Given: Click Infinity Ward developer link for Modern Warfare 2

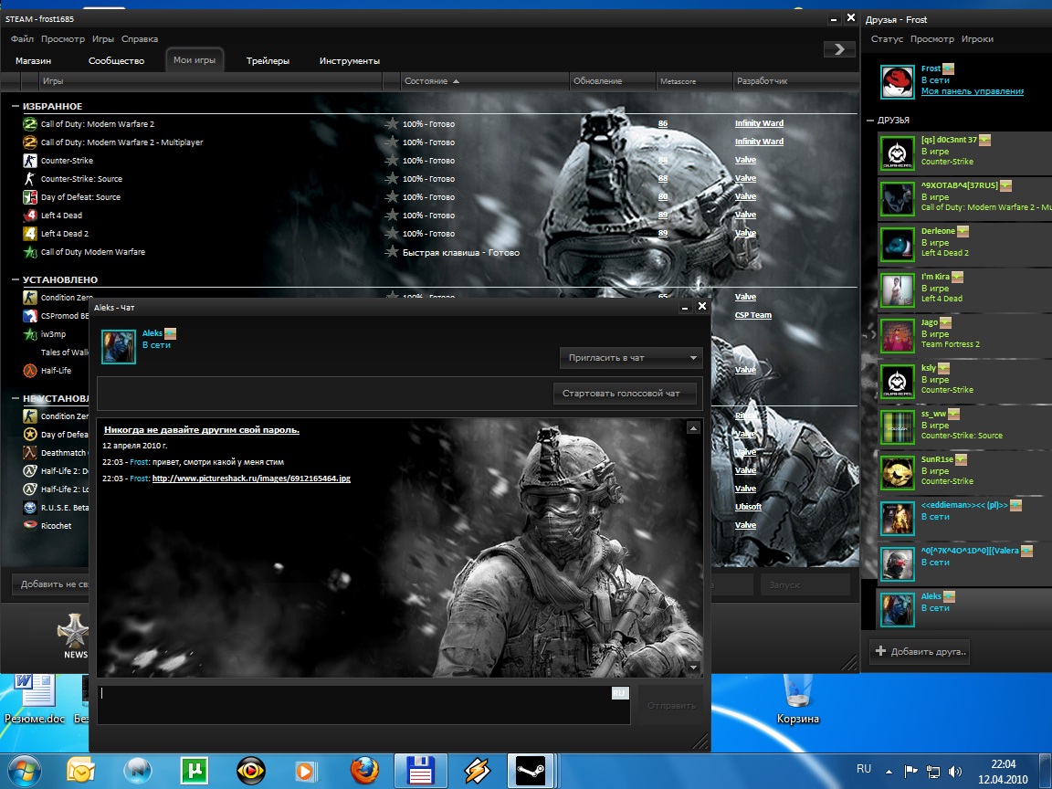Looking at the screenshot, I should coord(759,123).
